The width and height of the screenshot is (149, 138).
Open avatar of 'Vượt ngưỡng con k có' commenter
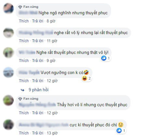tap(8, 72)
